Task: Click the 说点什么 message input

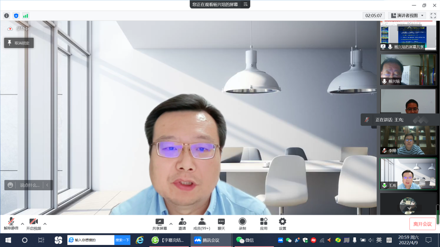Action: pyautogui.click(x=29, y=185)
